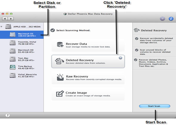This screenshot has width=176, height=125.
Task: Select the Time Backup drive icon
Action: pyautogui.click(x=13, y=67)
